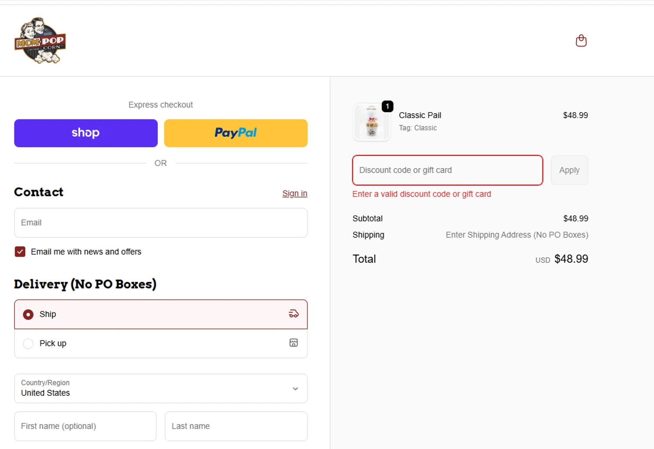Click the Classic Pail product name
Image resolution: width=654 pixels, height=449 pixels.
420,115
